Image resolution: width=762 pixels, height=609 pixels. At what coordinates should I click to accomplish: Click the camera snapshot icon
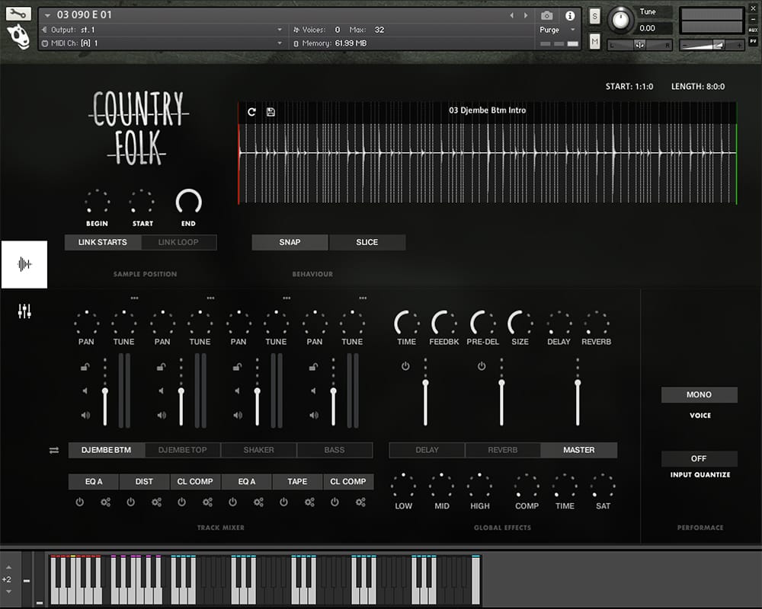point(546,15)
